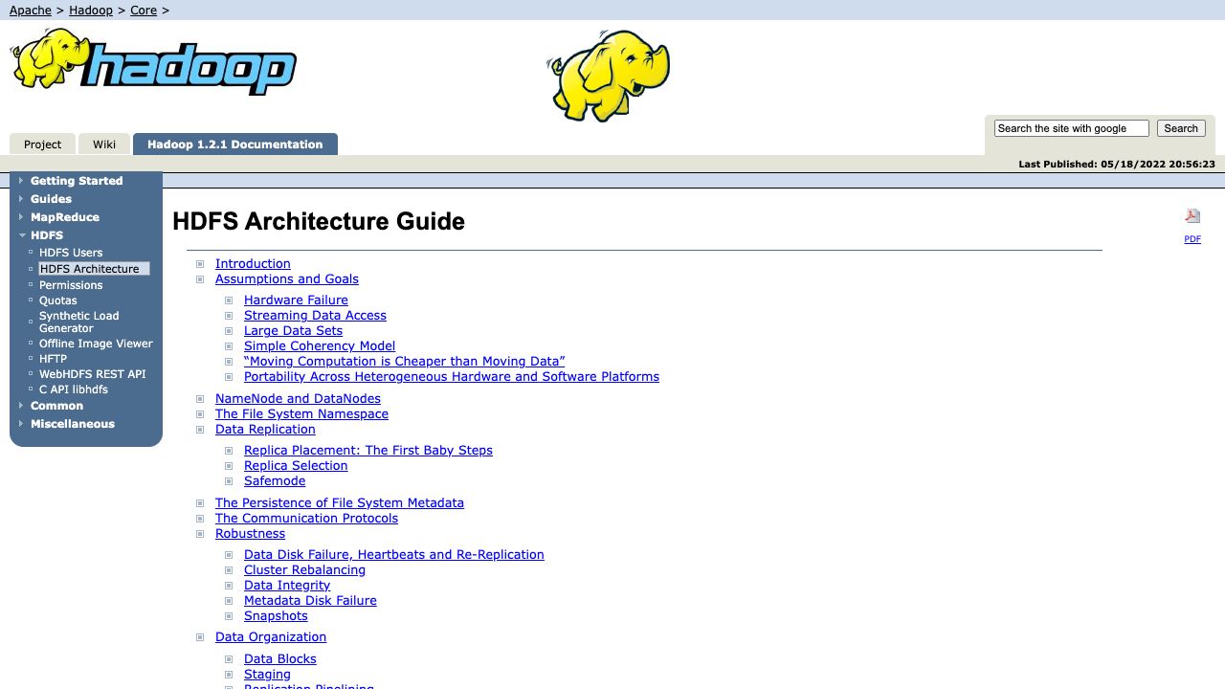Screen dimensions: 1225x689
Task: Click the bullet icon beside Hardware Failure
Action: click(x=229, y=300)
